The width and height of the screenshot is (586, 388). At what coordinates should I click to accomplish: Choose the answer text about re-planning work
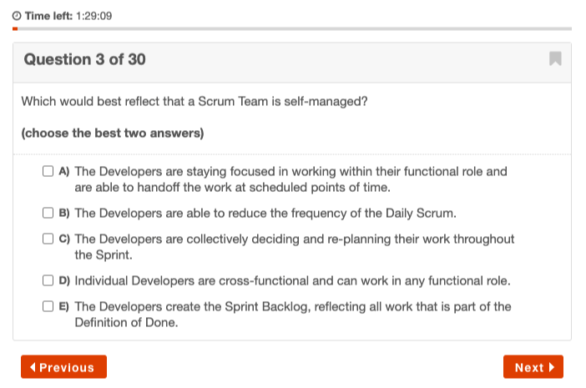(x=295, y=247)
